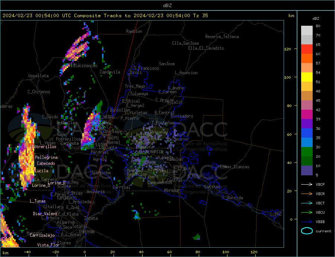
Task: Select the purple band in dBZ scale
Action: pyautogui.click(x=307, y=124)
